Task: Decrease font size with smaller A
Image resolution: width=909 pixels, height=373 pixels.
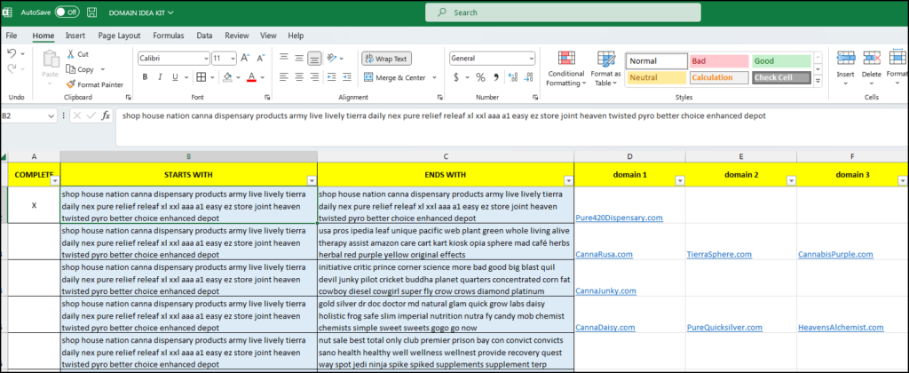Action: click(x=261, y=58)
